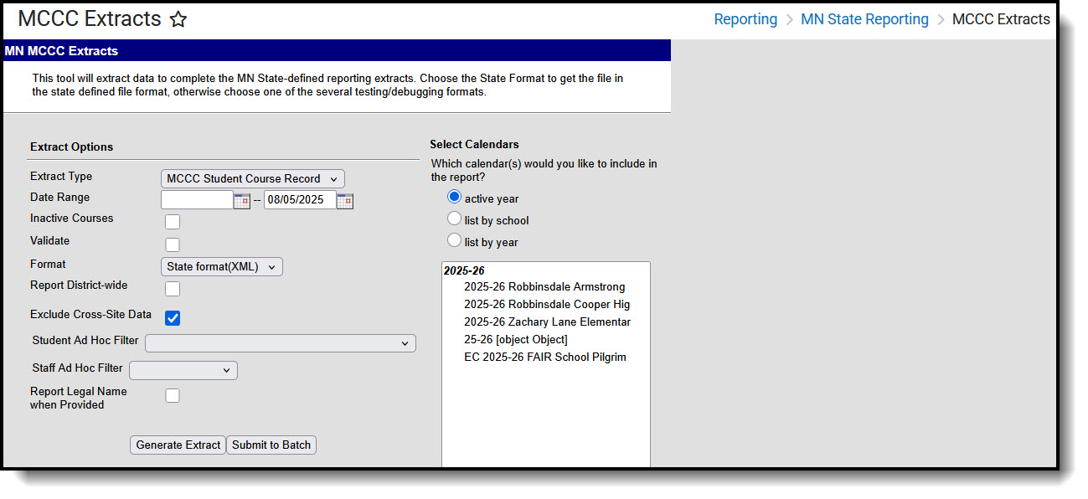This screenshot has height=499, width=1088.
Task: Check Report District-wide option
Action: 173,289
